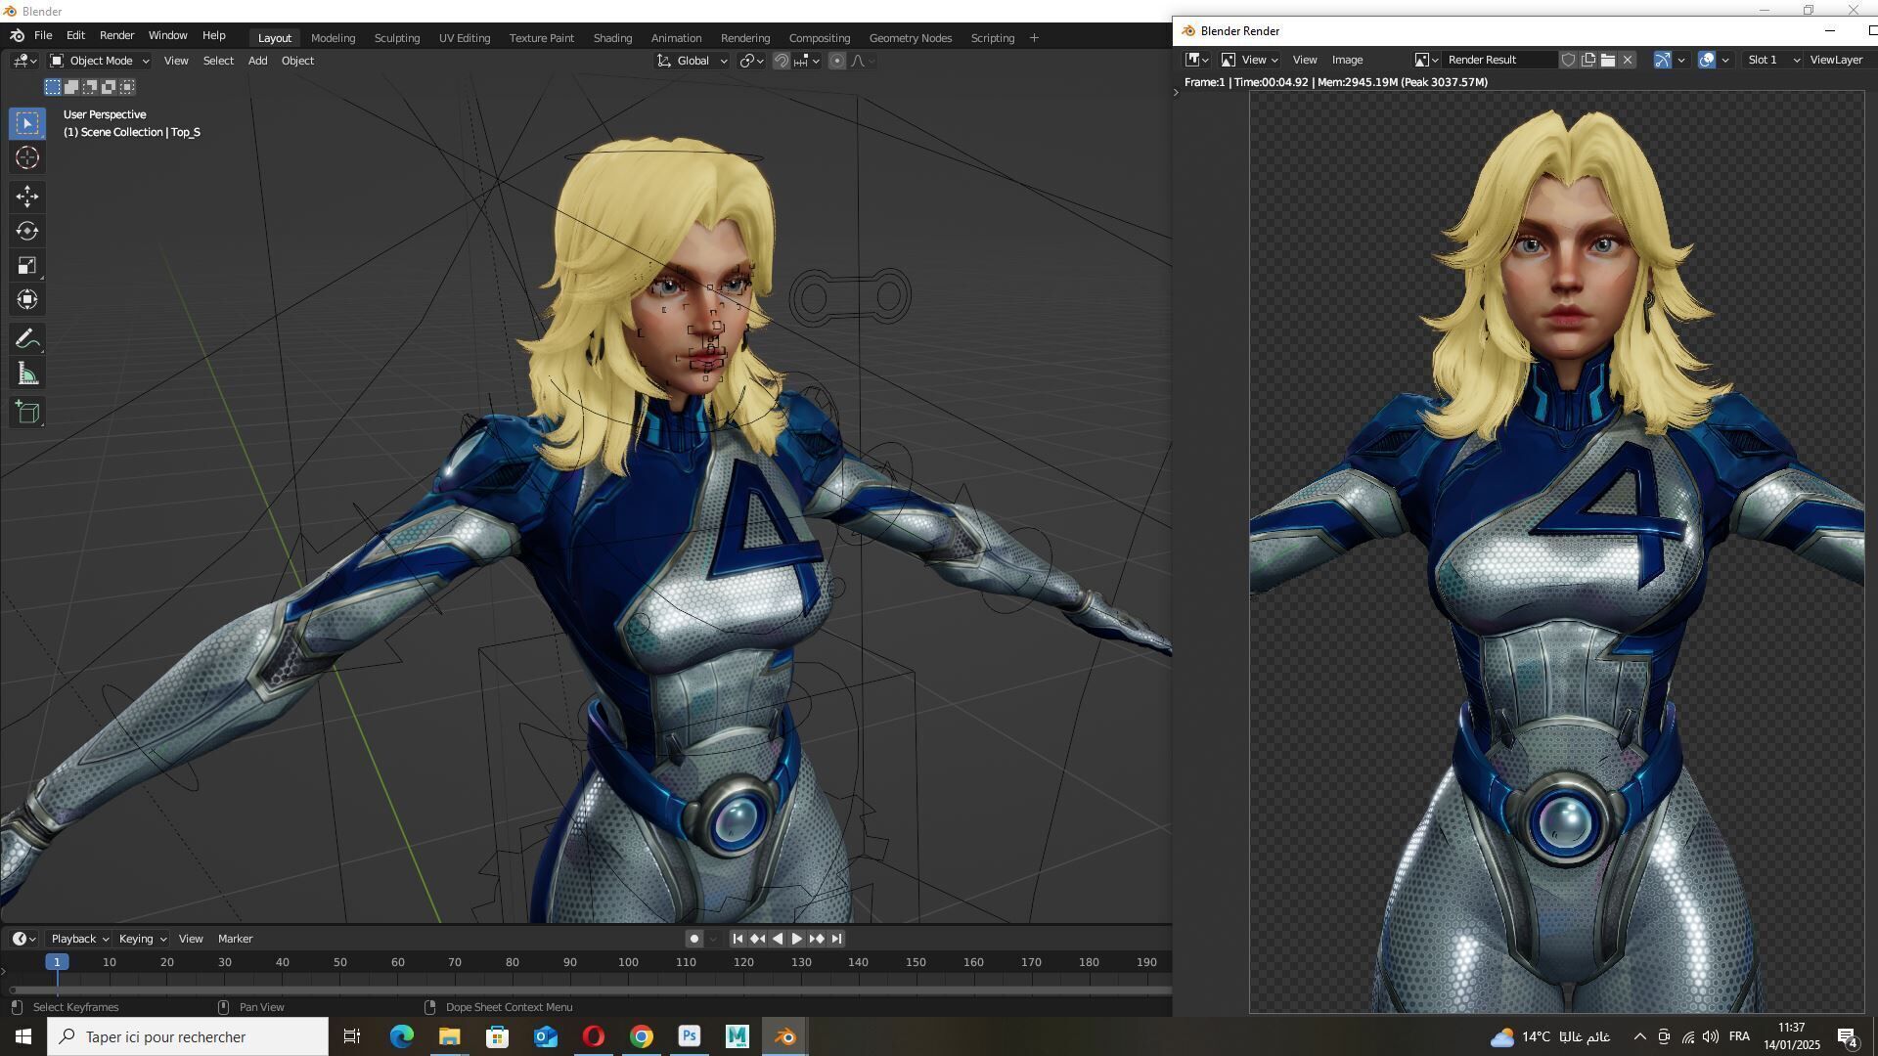Set selection mode to Set New
Image resolution: width=1878 pixels, height=1056 pixels.
pos(53,87)
